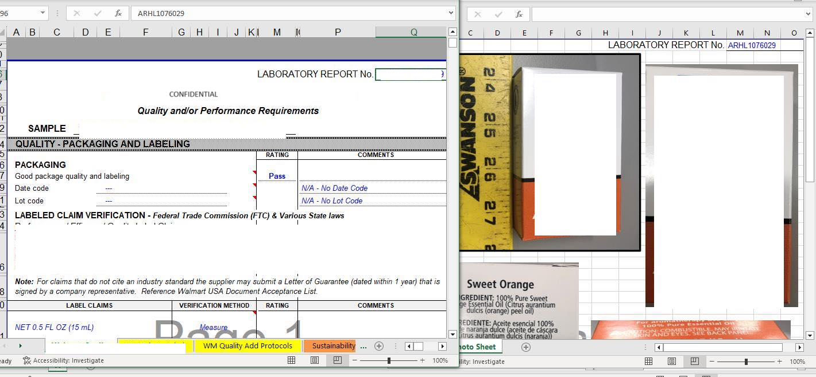Open Accessibility: Investigate in the status bar

[x=63, y=360]
